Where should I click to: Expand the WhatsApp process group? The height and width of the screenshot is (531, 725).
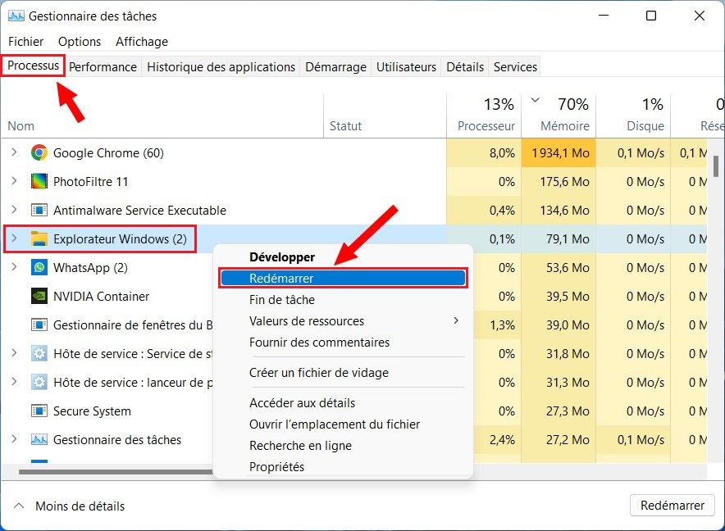tap(15, 267)
